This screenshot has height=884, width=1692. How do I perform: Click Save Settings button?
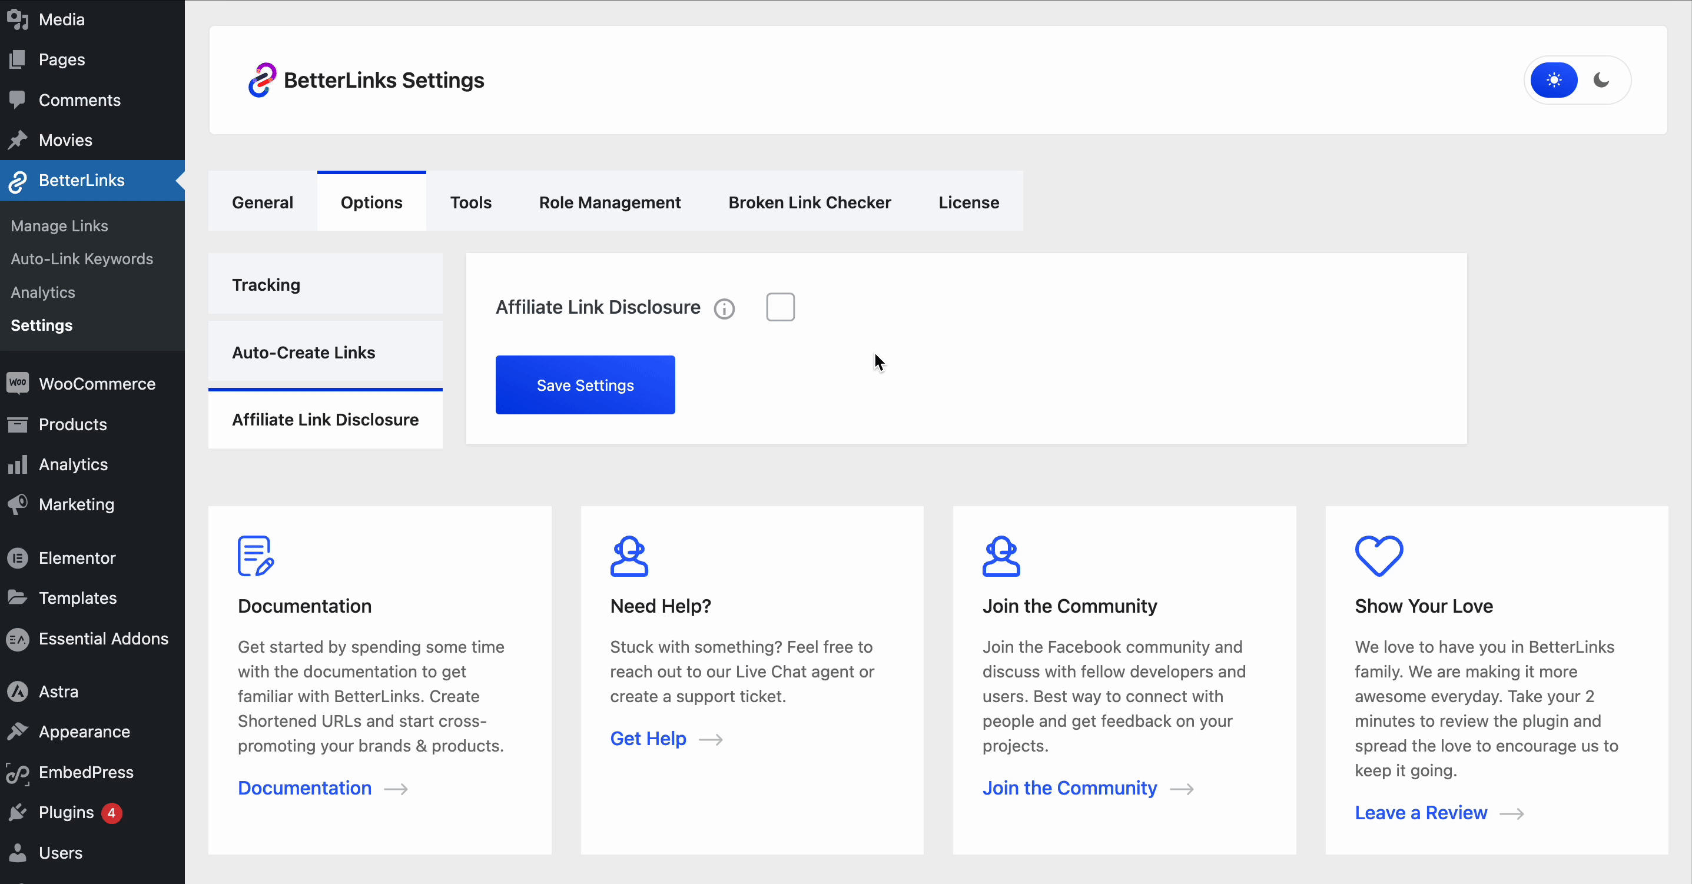(585, 384)
